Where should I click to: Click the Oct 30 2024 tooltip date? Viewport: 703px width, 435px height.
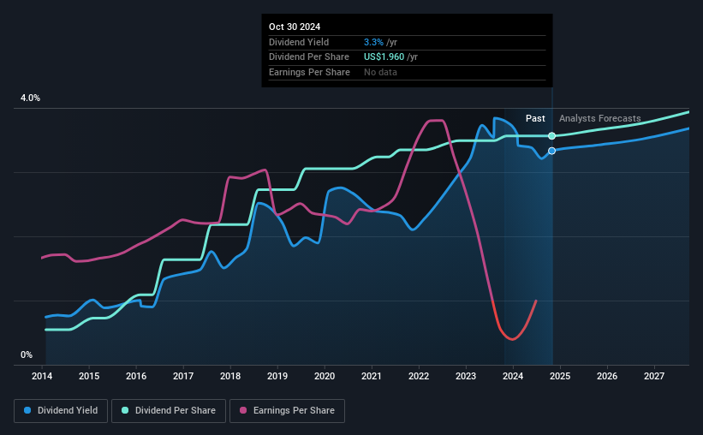[295, 27]
